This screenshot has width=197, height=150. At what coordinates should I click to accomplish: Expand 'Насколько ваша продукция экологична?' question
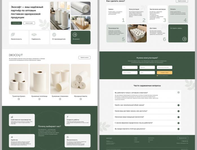pos(178,117)
